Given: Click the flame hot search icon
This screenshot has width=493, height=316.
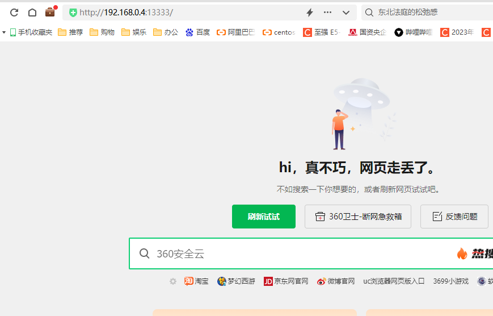Looking at the screenshot, I should tap(462, 253).
